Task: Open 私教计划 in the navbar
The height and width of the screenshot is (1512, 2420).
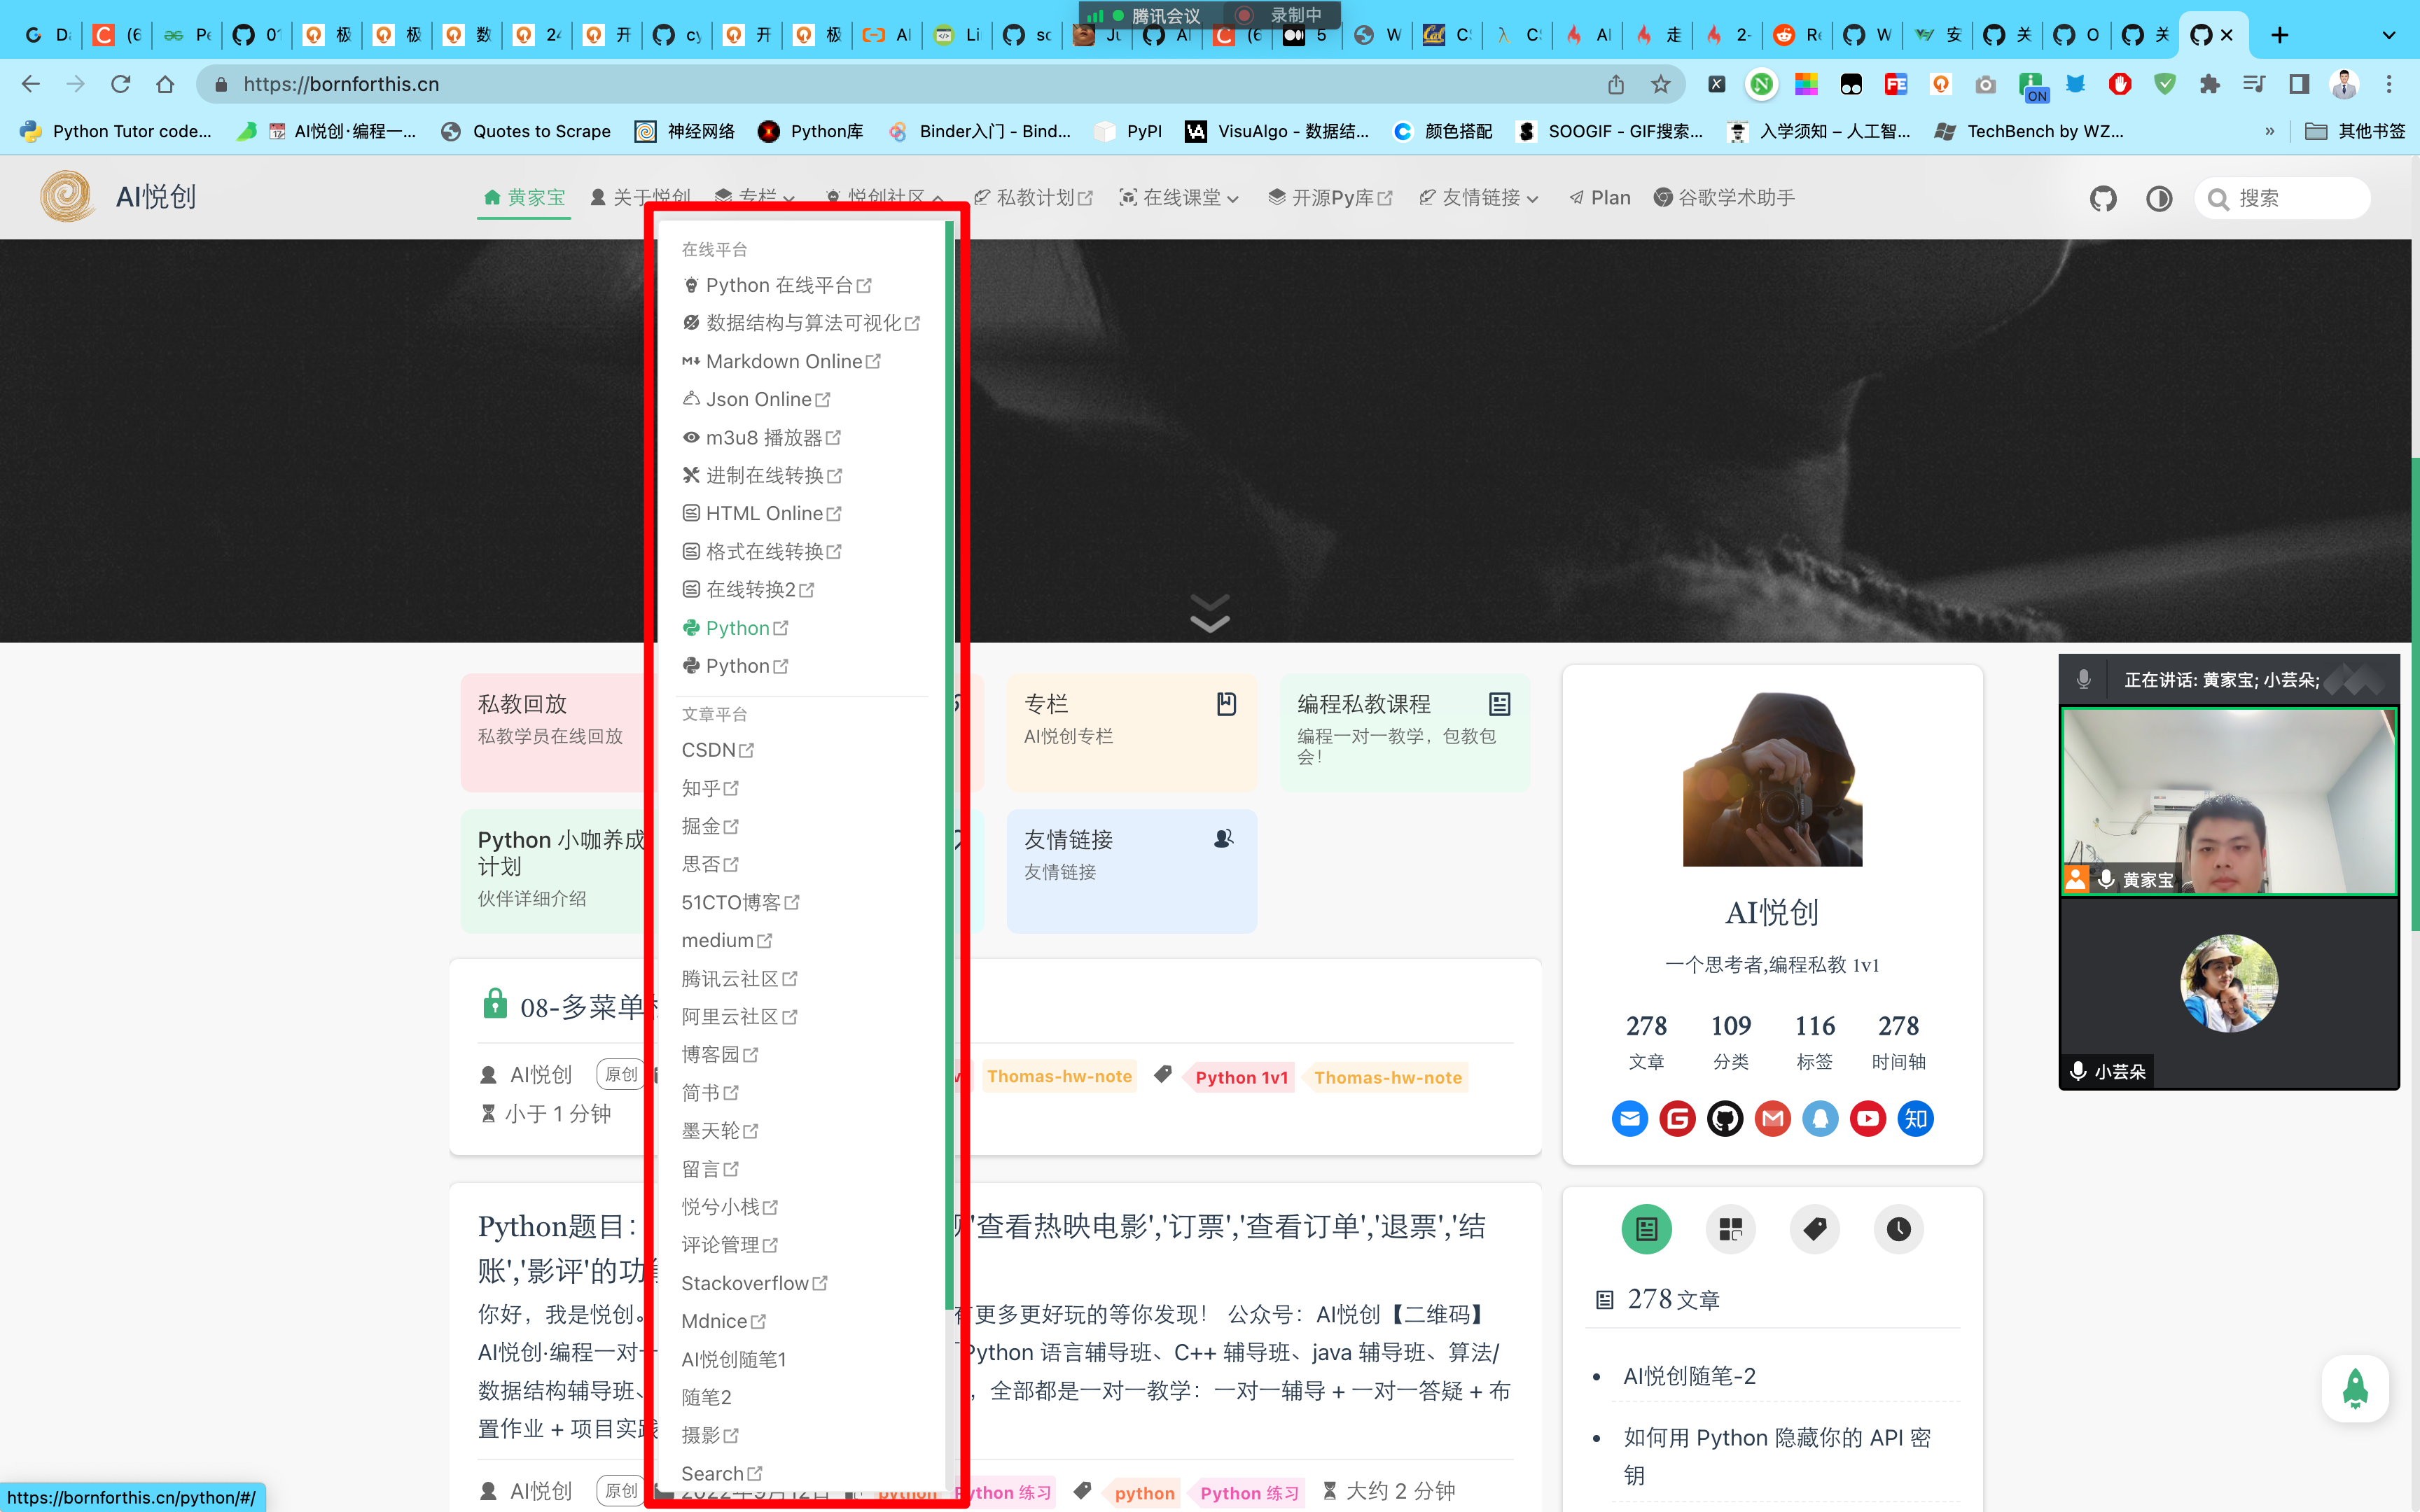Action: 1033,198
